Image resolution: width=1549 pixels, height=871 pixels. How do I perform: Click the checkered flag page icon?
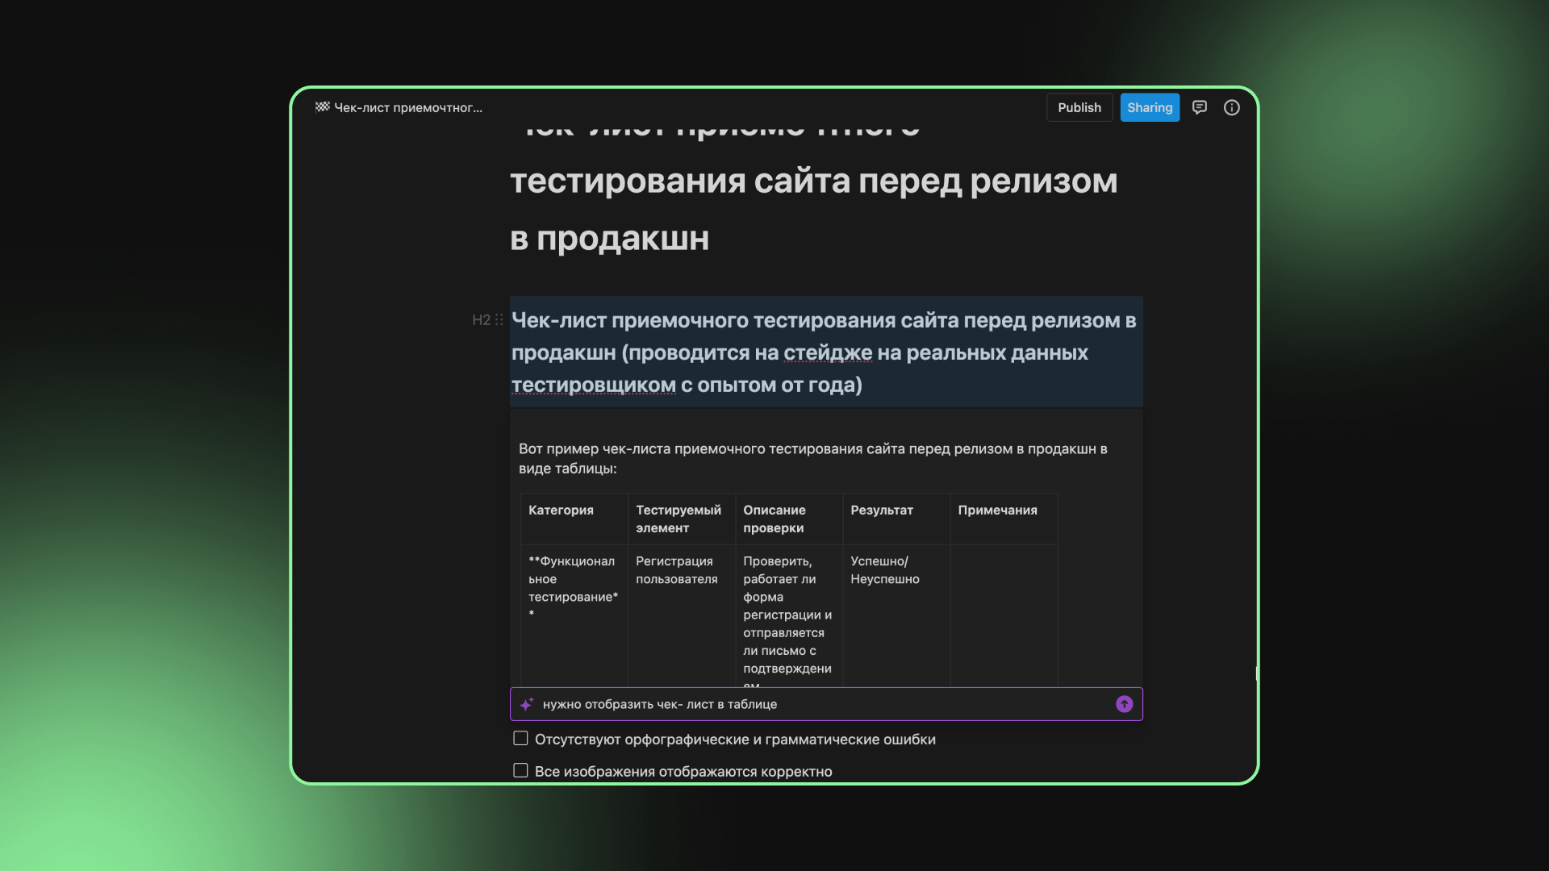click(322, 107)
